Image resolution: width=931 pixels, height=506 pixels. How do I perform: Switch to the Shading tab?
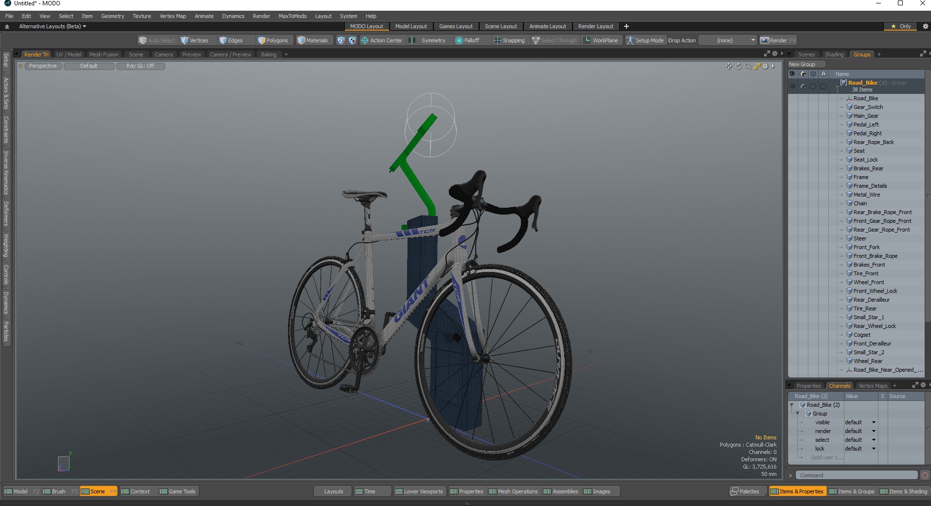[x=834, y=54]
